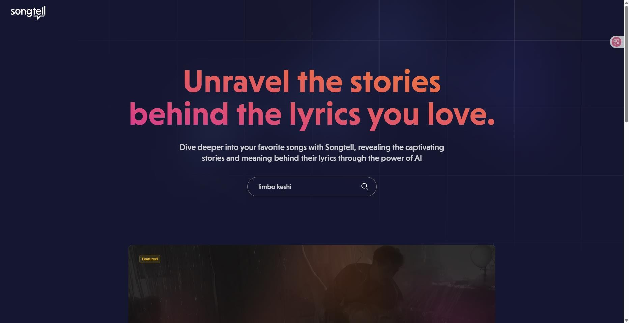The height and width of the screenshot is (323, 629).
Task: Click the balloon in the featured banner corner
Action: (482, 257)
